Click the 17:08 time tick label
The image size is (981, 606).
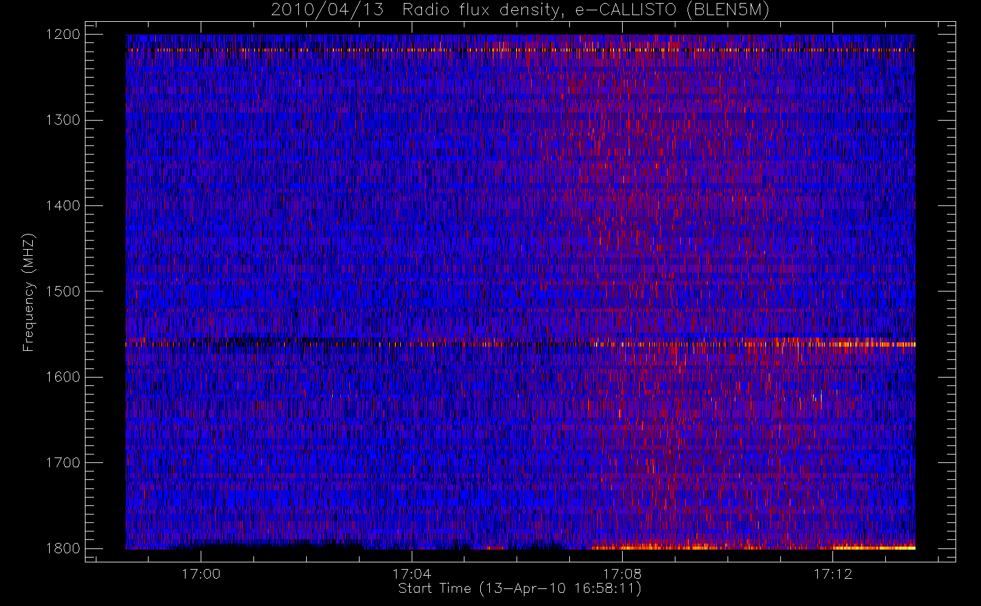pos(622,574)
